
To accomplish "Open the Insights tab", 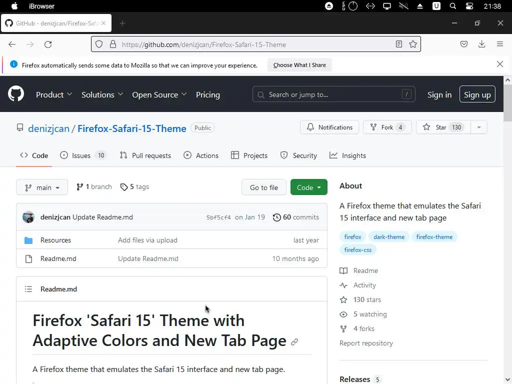I will point(347,156).
